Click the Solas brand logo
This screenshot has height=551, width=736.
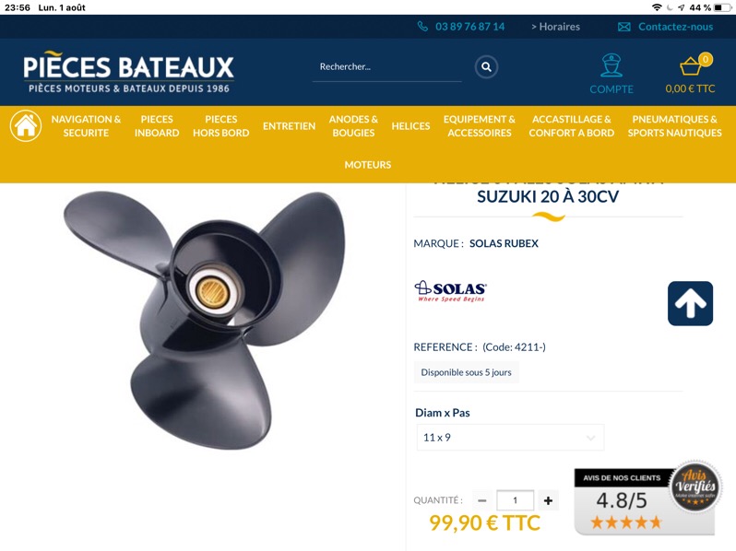[451, 291]
